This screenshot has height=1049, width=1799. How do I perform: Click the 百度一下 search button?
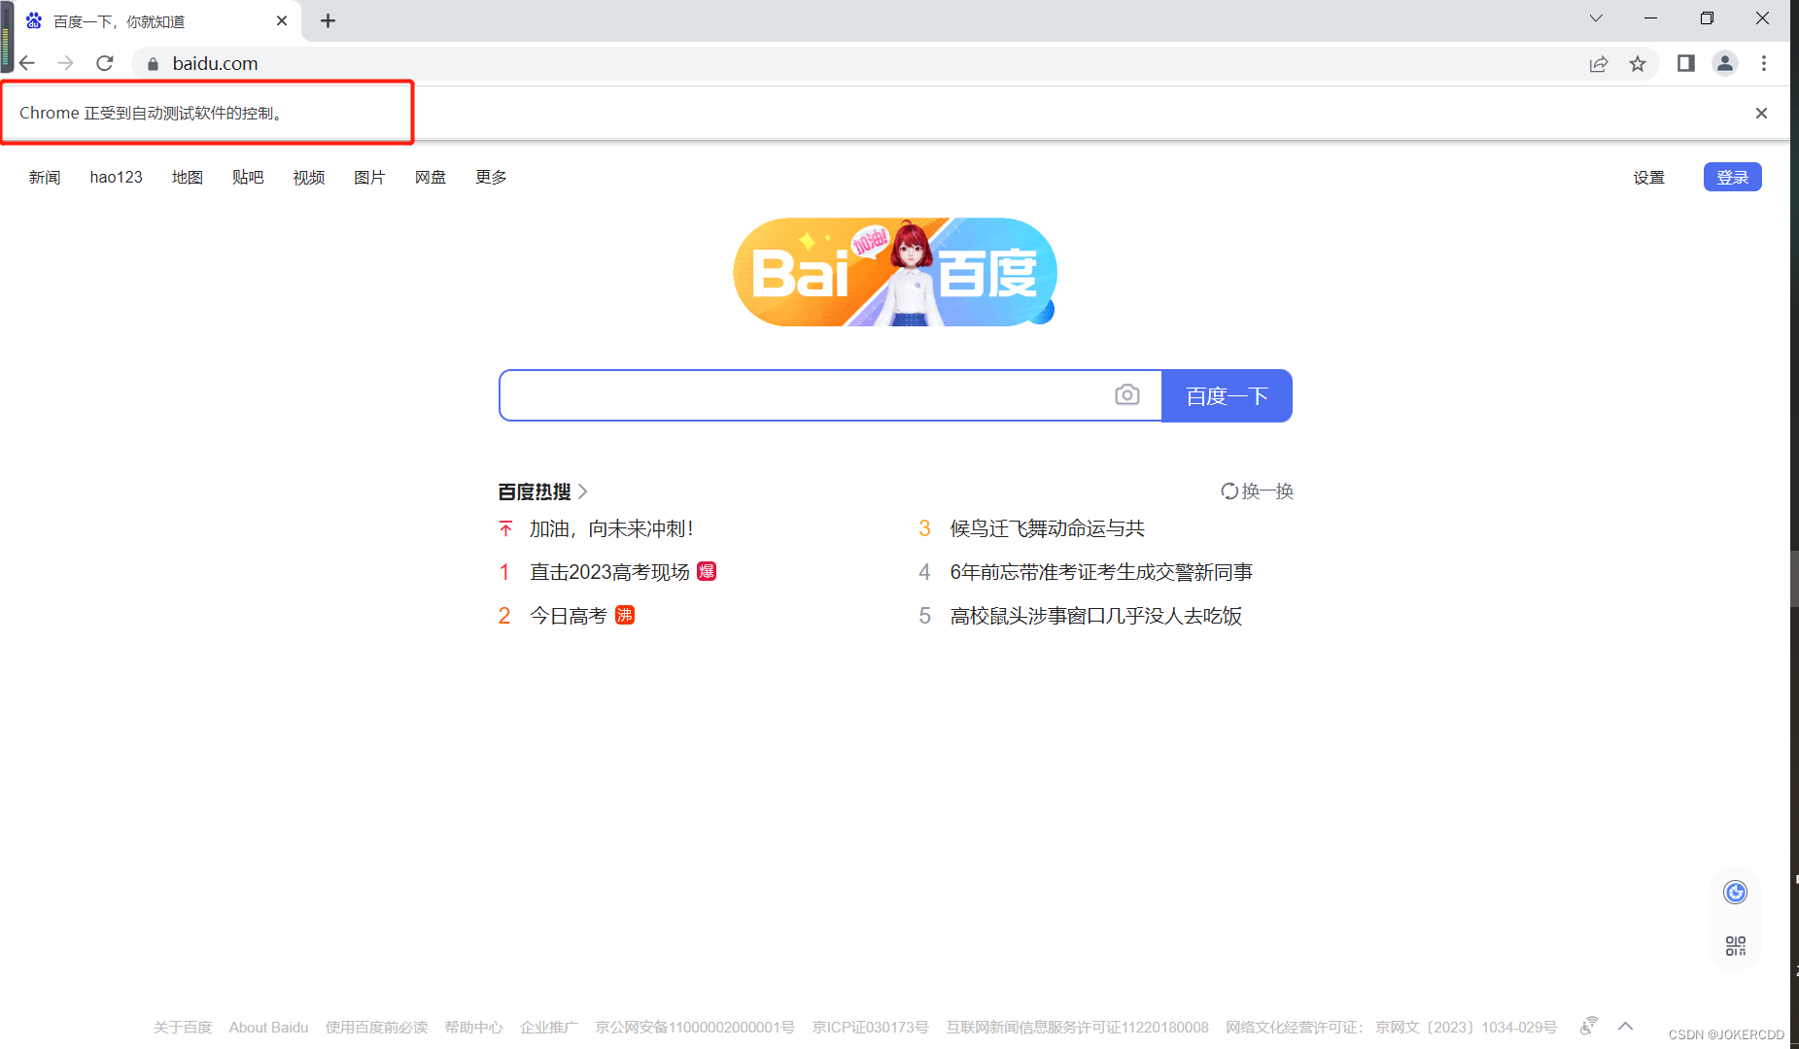click(x=1227, y=395)
